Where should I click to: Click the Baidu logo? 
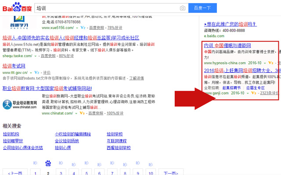click(17, 7)
